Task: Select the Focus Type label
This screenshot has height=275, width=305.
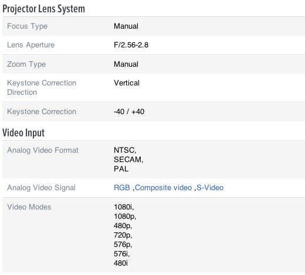Action: (27, 26)
